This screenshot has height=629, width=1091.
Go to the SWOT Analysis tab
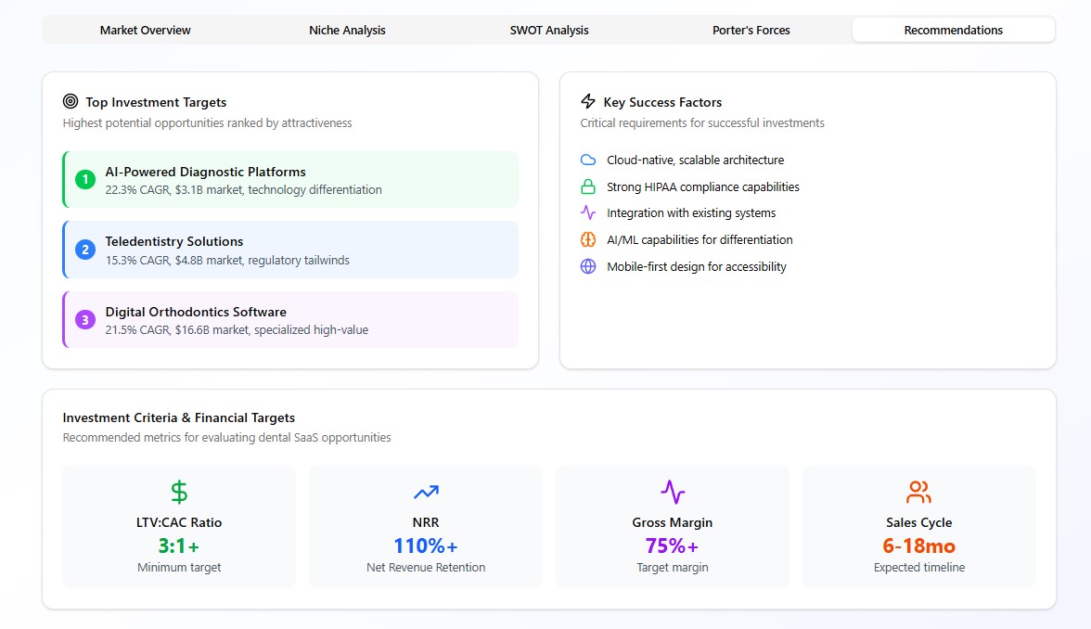pyautogui.click(x=549, y=30)
